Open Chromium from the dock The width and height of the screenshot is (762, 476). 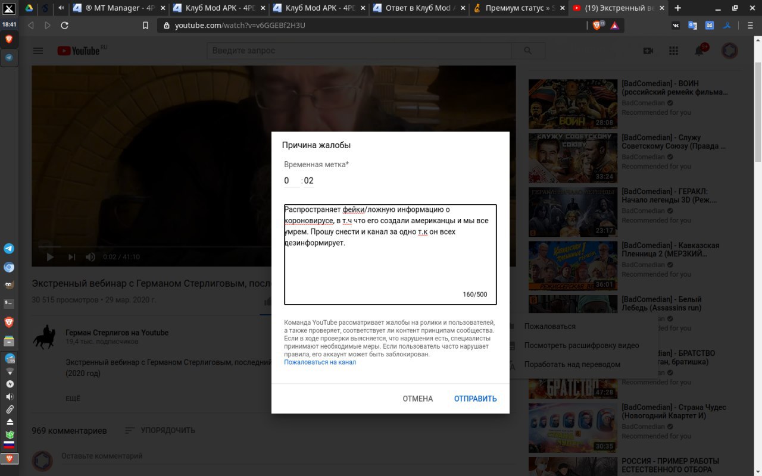9,267
